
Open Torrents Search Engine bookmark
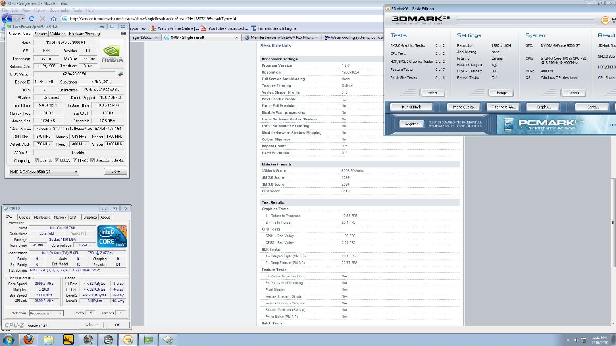[274, 28]
